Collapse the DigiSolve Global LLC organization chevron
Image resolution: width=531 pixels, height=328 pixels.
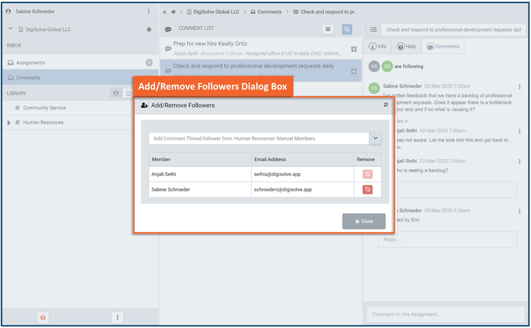[10, 29]
